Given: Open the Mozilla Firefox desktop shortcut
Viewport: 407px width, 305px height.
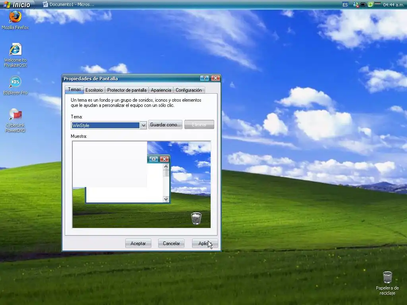Looking at the screenshot, I should pyautogui.click(x=16, y=20).
